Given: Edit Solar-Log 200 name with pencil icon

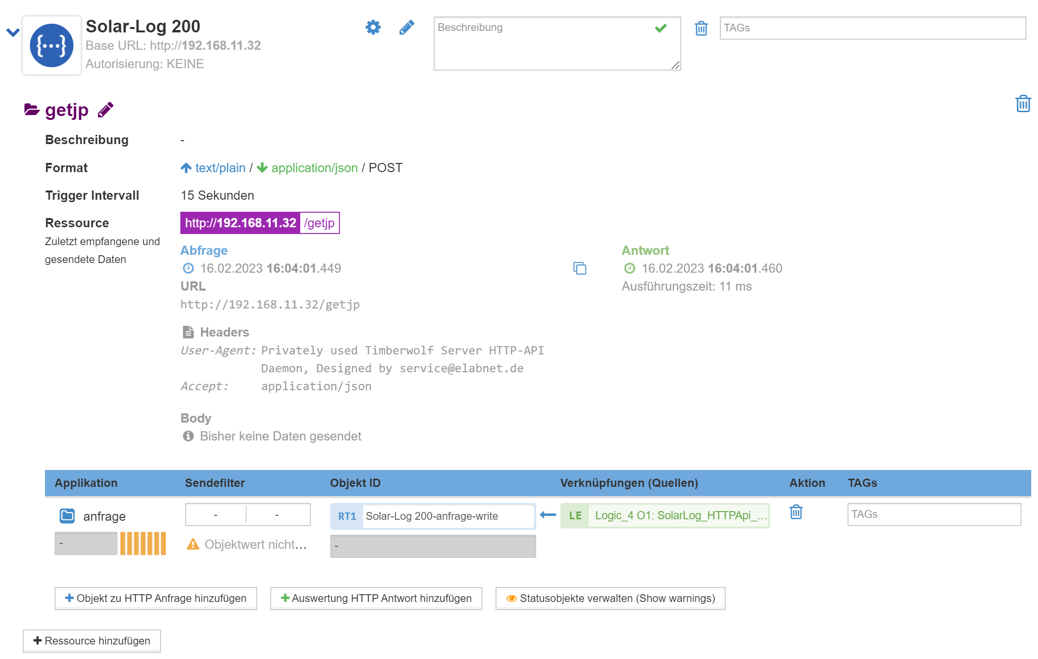Looking at the screenshot, I should pos(407,28).
